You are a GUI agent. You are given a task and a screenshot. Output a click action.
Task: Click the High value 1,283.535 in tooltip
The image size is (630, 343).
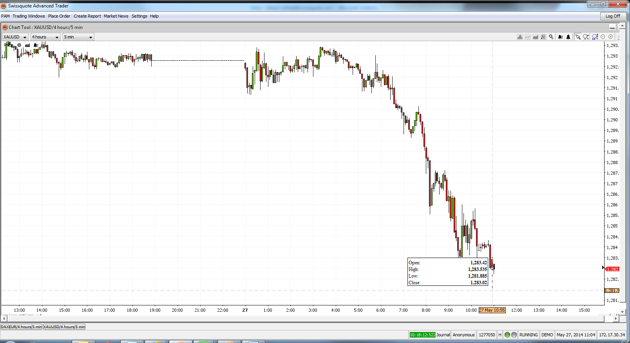pyautogui.click(x=477, y=269)
